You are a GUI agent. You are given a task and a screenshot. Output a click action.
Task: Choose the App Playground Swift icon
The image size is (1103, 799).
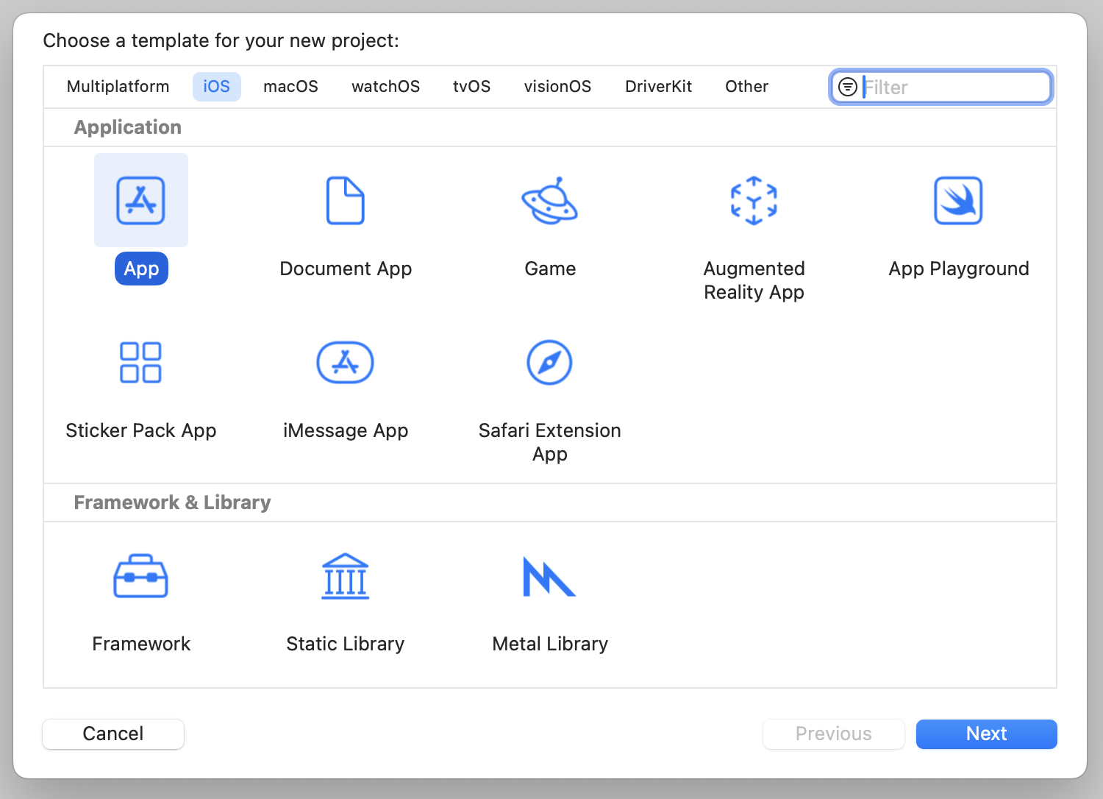click(958, 200)
